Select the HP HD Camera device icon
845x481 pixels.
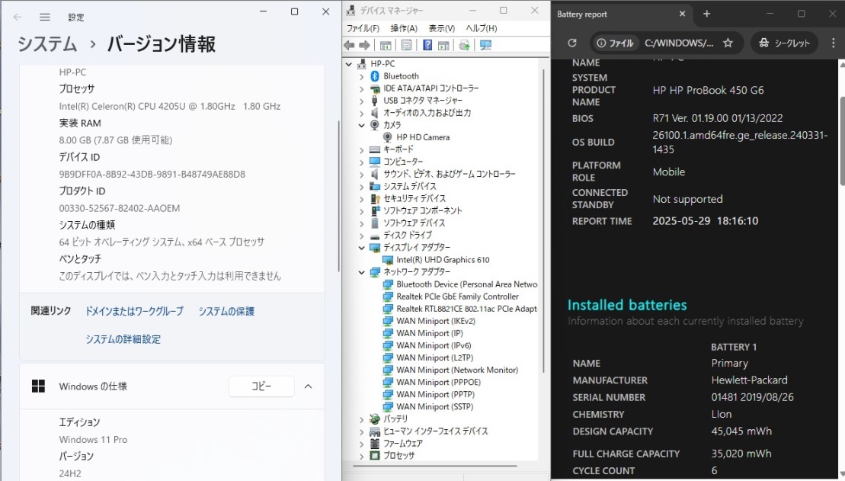coord(388,137)
